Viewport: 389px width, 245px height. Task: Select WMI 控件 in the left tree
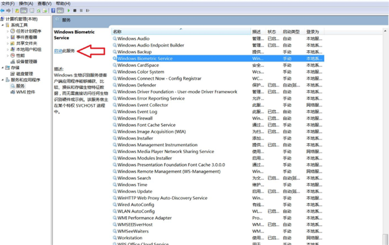[x=26, y=92]
